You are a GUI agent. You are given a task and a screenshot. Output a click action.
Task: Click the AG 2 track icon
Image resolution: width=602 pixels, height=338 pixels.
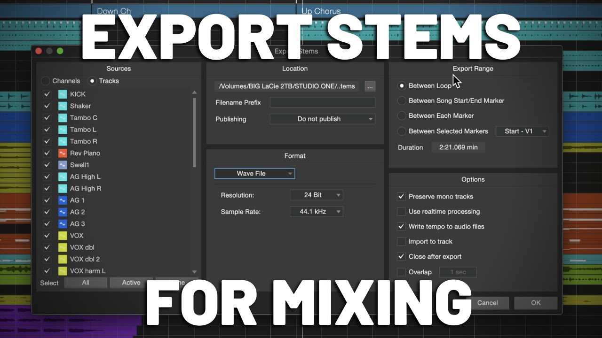tap(63, 212)
